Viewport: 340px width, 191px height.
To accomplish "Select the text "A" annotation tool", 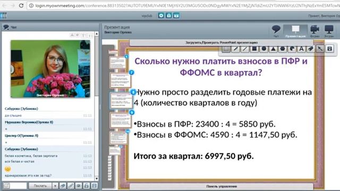I will pyautogui.click(x=301, y=49).
